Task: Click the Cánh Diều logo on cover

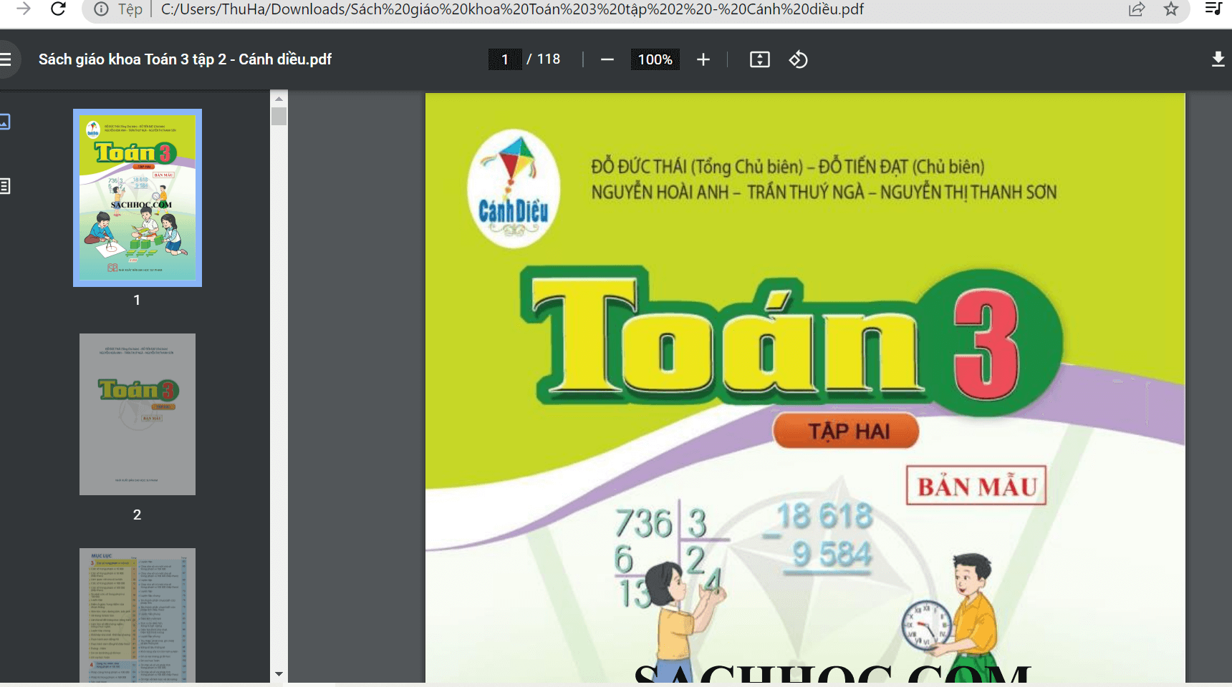Action: (x=514, y=189)
